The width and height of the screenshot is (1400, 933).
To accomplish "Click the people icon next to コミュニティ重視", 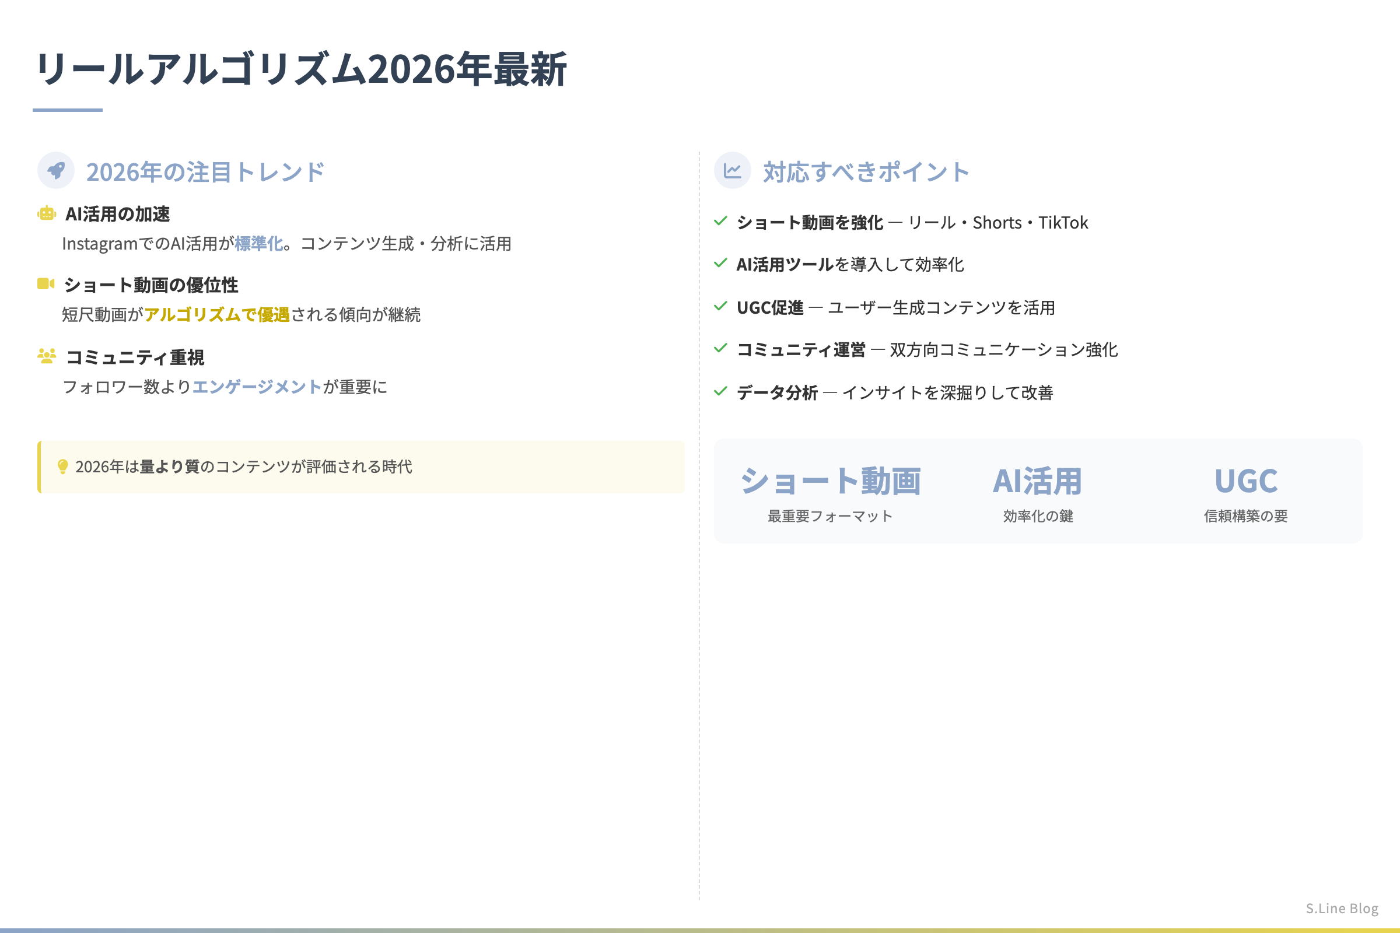I will (x=47, y=356).
